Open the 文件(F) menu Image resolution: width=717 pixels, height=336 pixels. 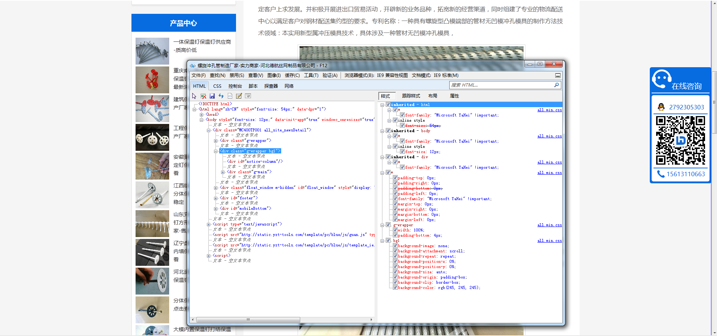point(199,75)
